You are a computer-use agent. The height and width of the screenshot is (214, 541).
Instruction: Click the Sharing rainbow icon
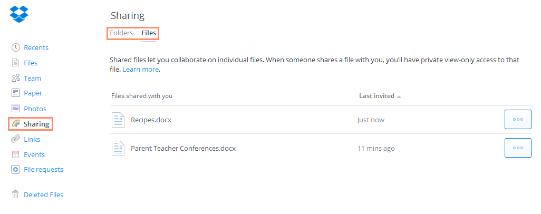point(16,124)
